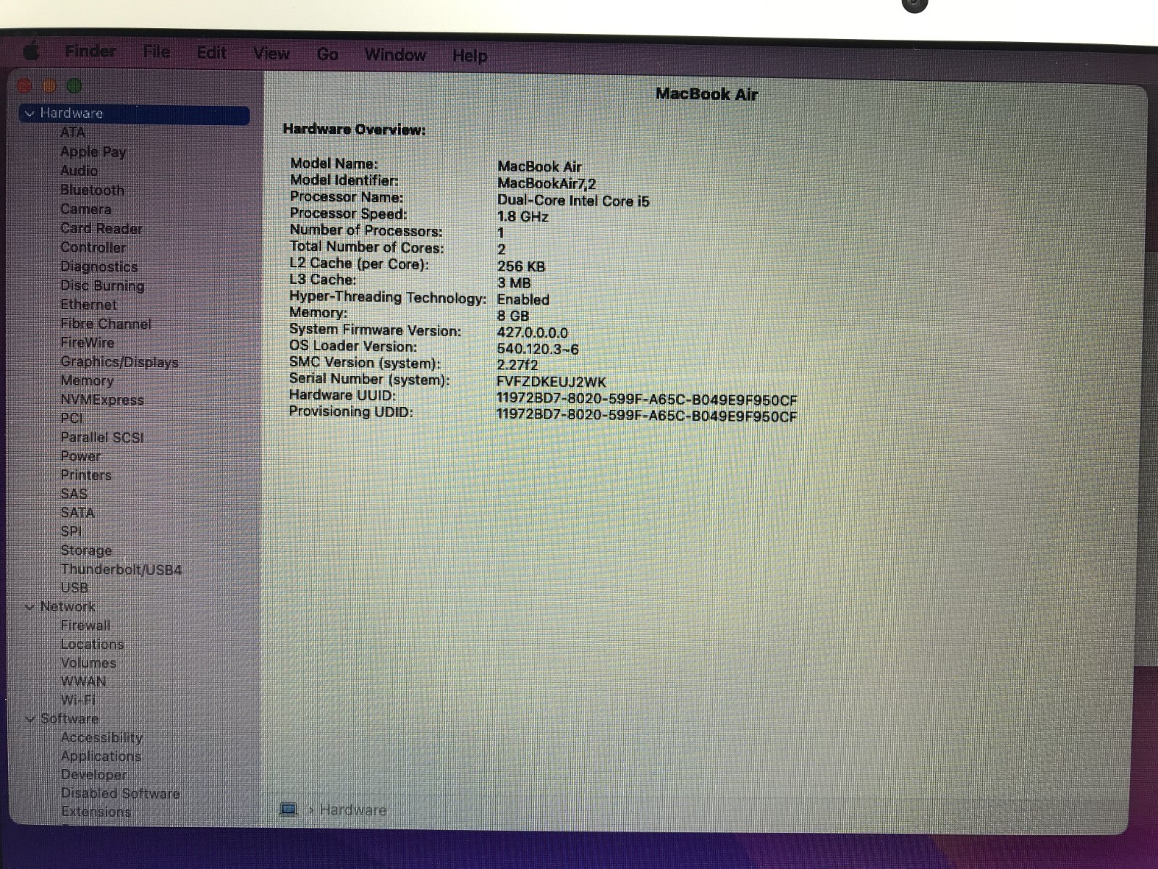
Task: Click the SMC version 2.27f2 value
Action: click(517, 366)
